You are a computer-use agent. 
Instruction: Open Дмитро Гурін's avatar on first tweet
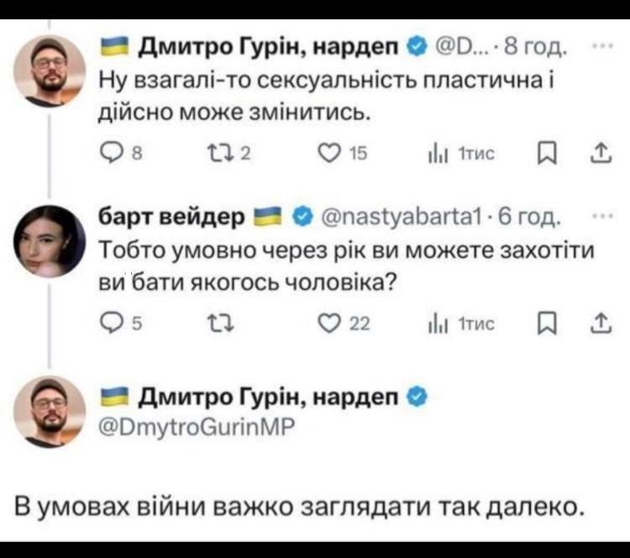(x=50, y=71)
